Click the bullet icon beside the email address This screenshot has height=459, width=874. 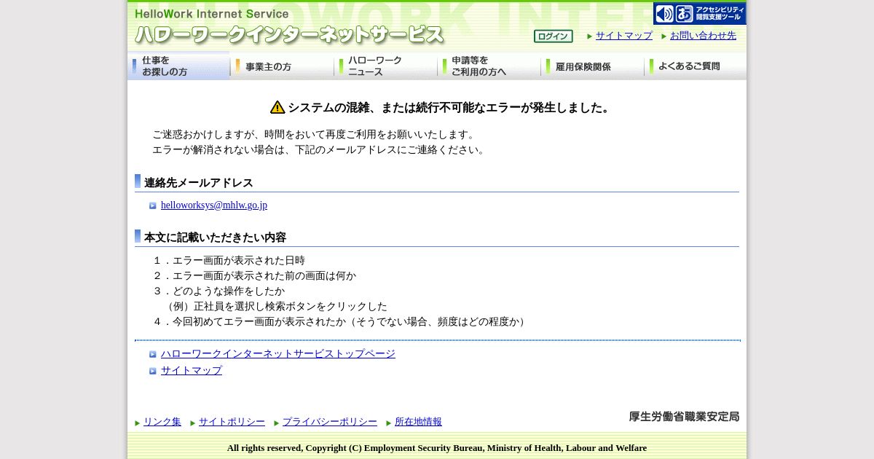[x=153, y=206]
